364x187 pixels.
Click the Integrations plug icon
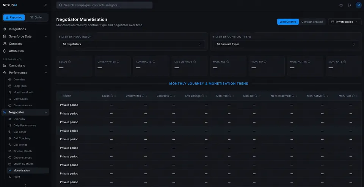(x=5, y=29)
